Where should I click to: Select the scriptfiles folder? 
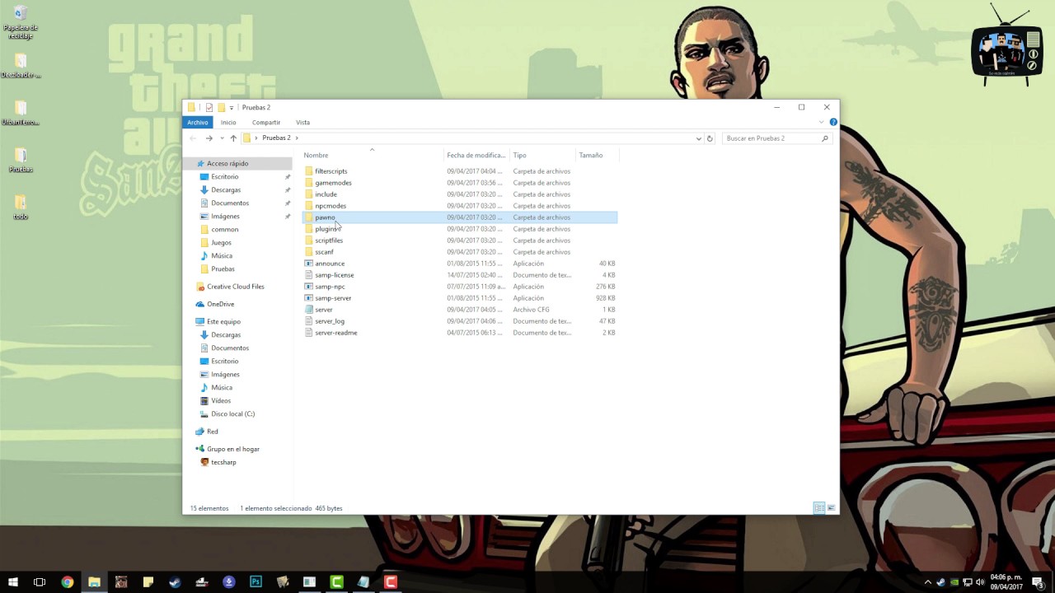[329, 240]
